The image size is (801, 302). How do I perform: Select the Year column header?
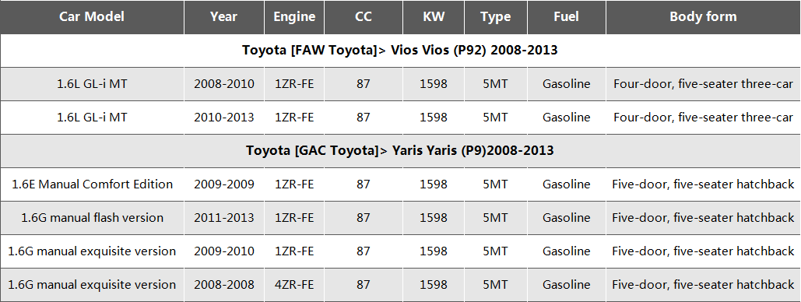(x=223, y=16)
